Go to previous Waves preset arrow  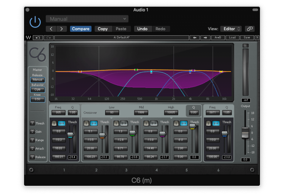click(x=195, y=38)
